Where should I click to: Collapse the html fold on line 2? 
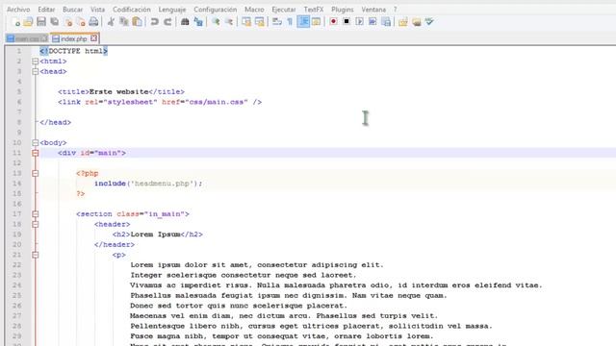(35, 62)
